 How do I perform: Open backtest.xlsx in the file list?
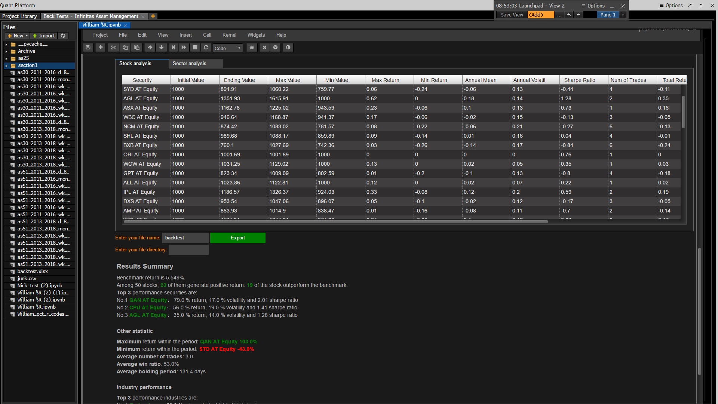33,272
